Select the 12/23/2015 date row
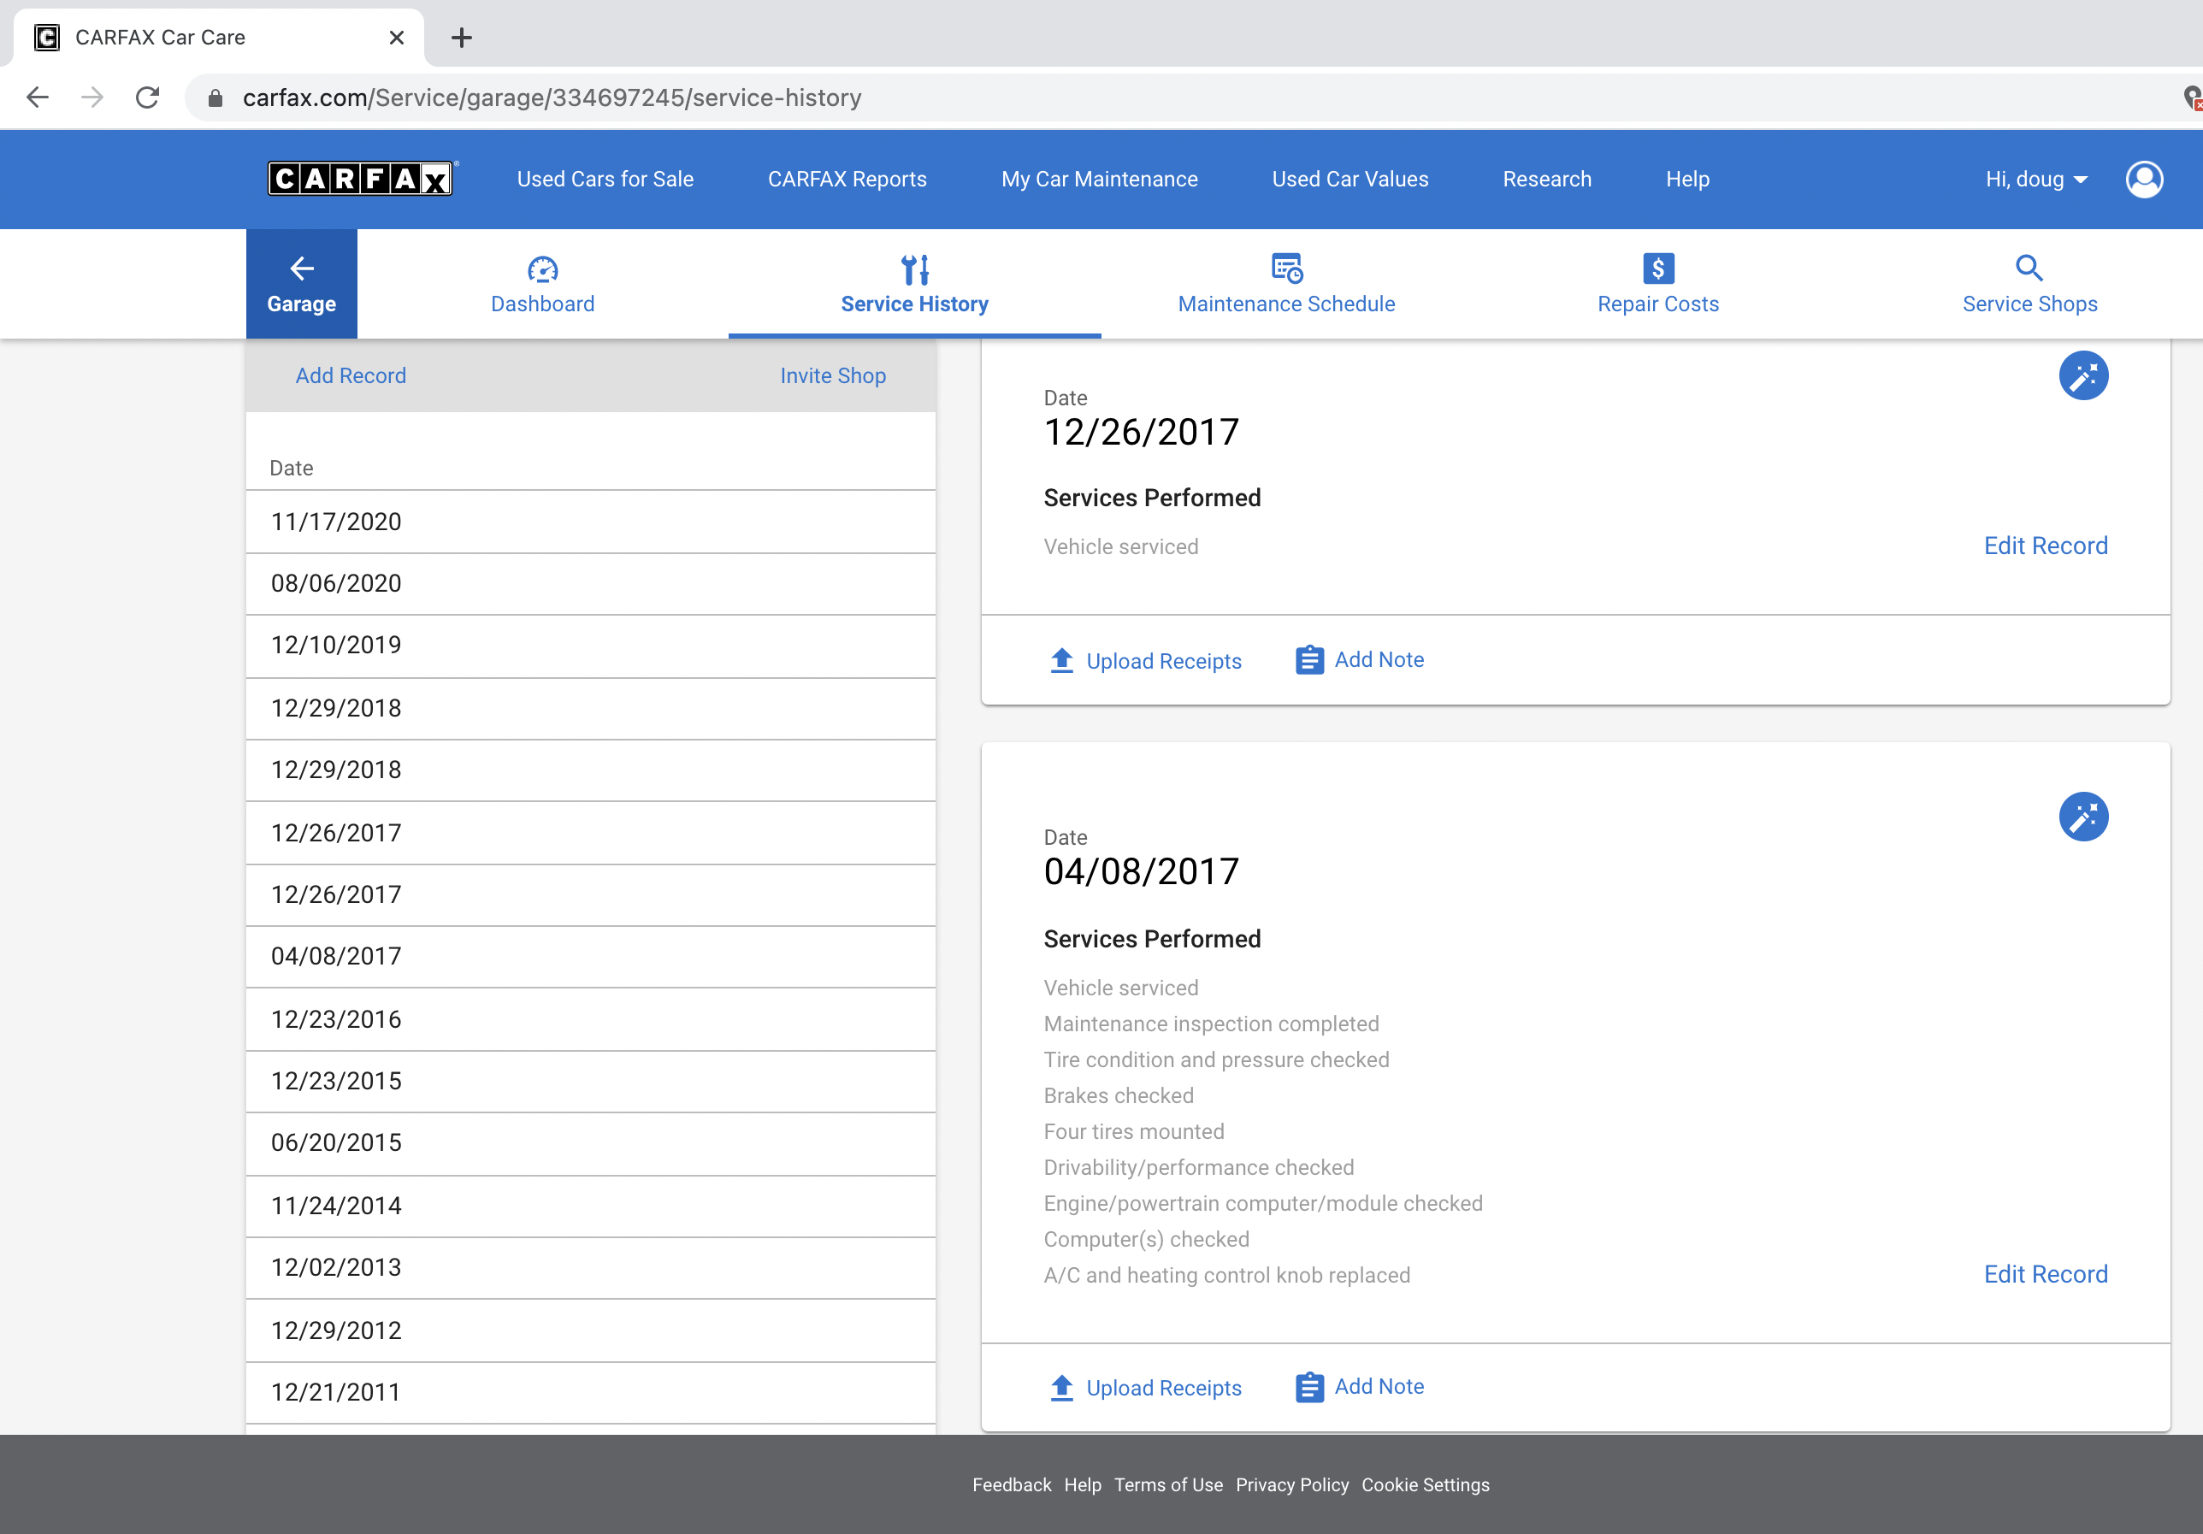 [591, 1083]
